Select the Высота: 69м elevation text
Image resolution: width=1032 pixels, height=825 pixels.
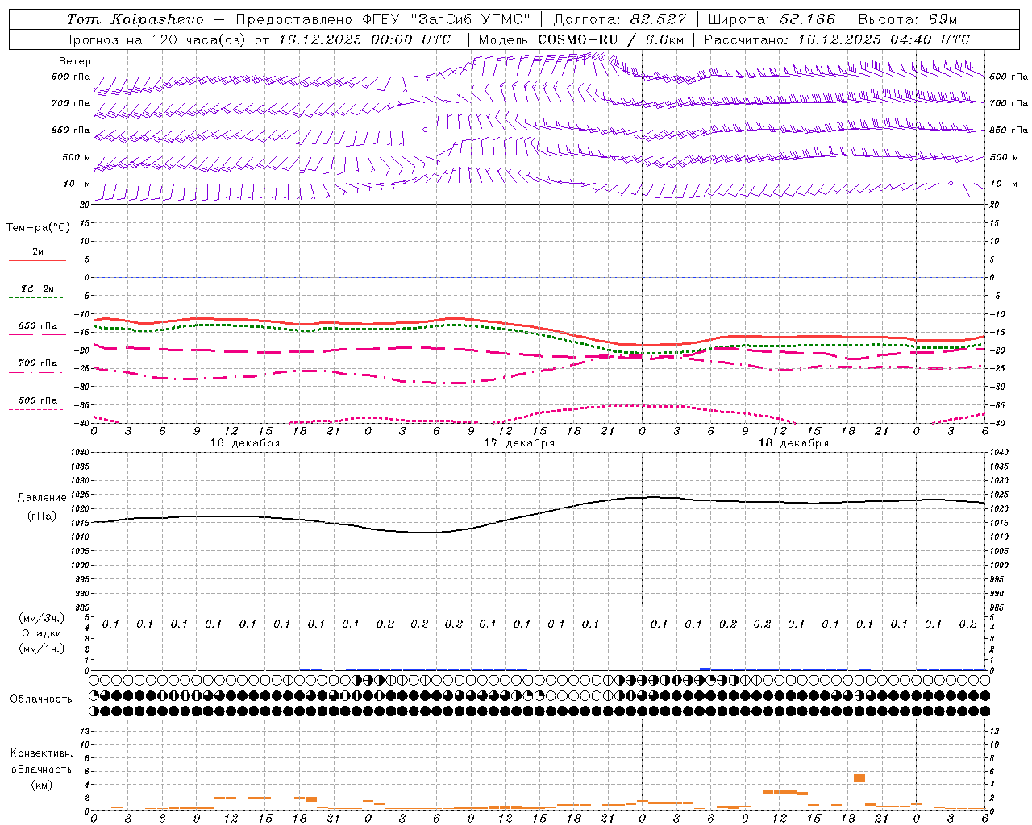coord(908,19)
